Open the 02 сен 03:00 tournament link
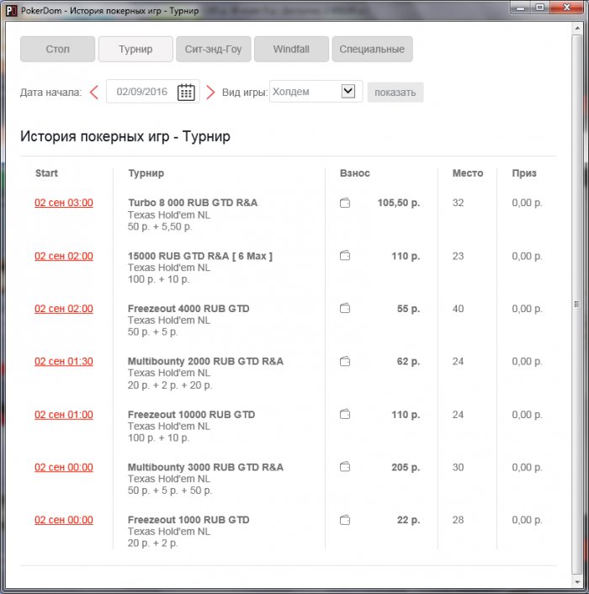The width and height of the screenshot is (589, 594). coord(64,203)
